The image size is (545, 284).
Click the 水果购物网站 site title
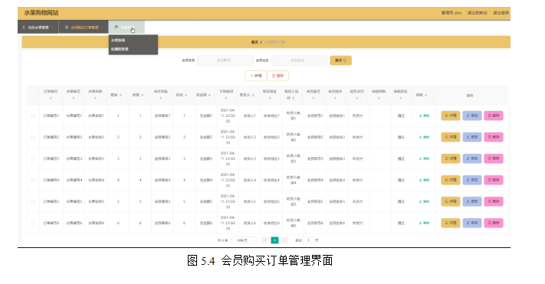41,13
